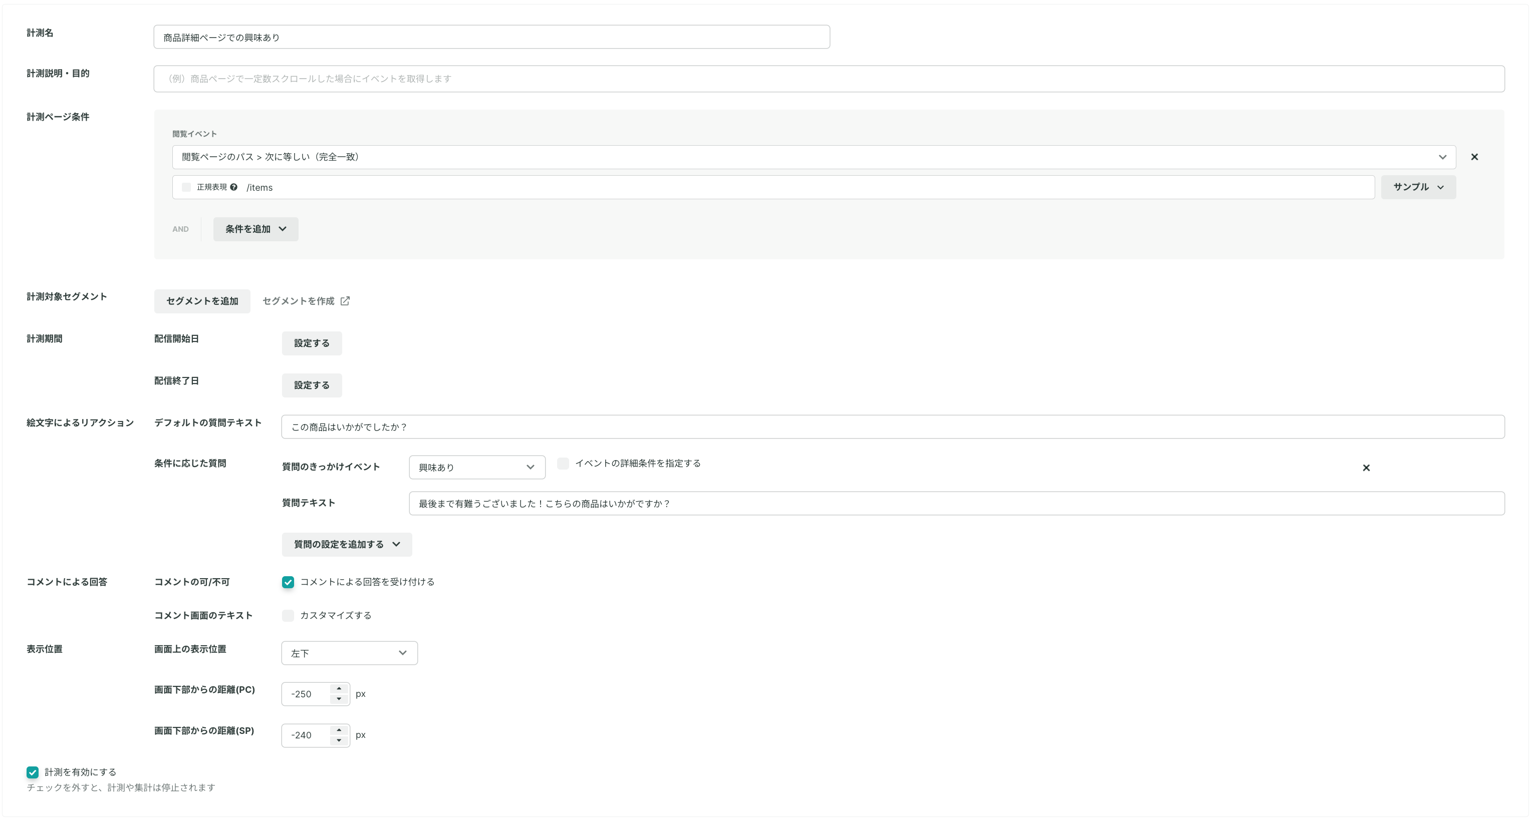Remove the conditional question with the X icon
Viewport: 1536px width, 822px height.
1366,468
